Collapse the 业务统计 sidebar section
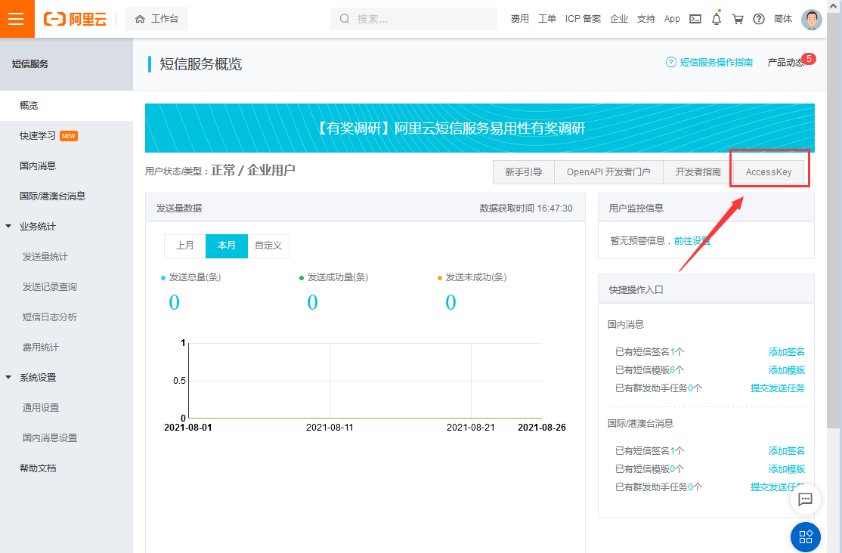This screenshot has width=842, height=553. tap(8, 227)
